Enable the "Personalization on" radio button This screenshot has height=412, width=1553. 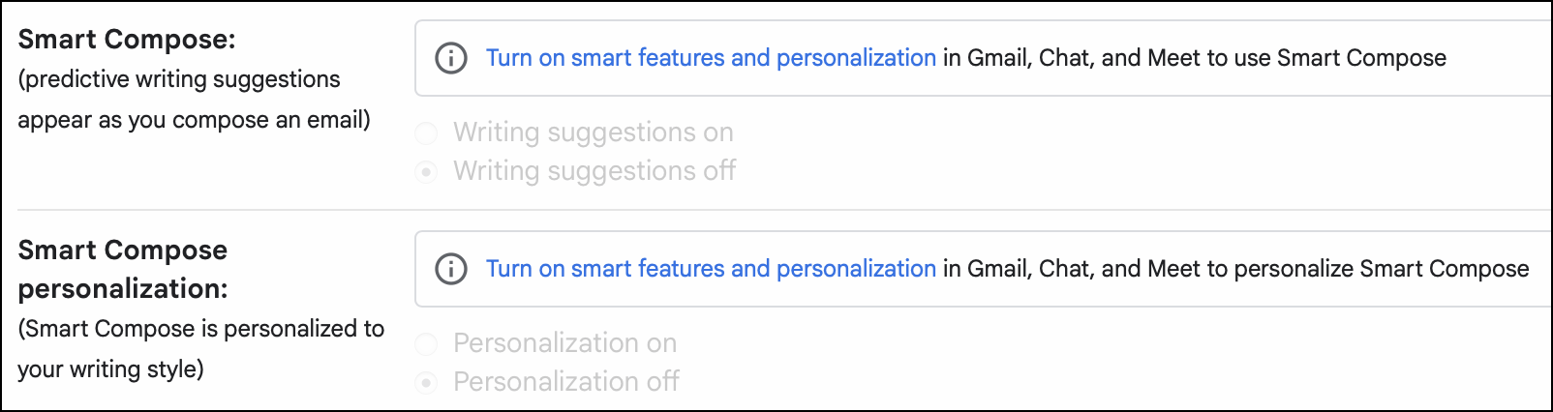426,343
